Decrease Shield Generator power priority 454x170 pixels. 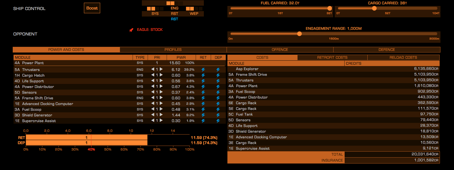[153, 115]
